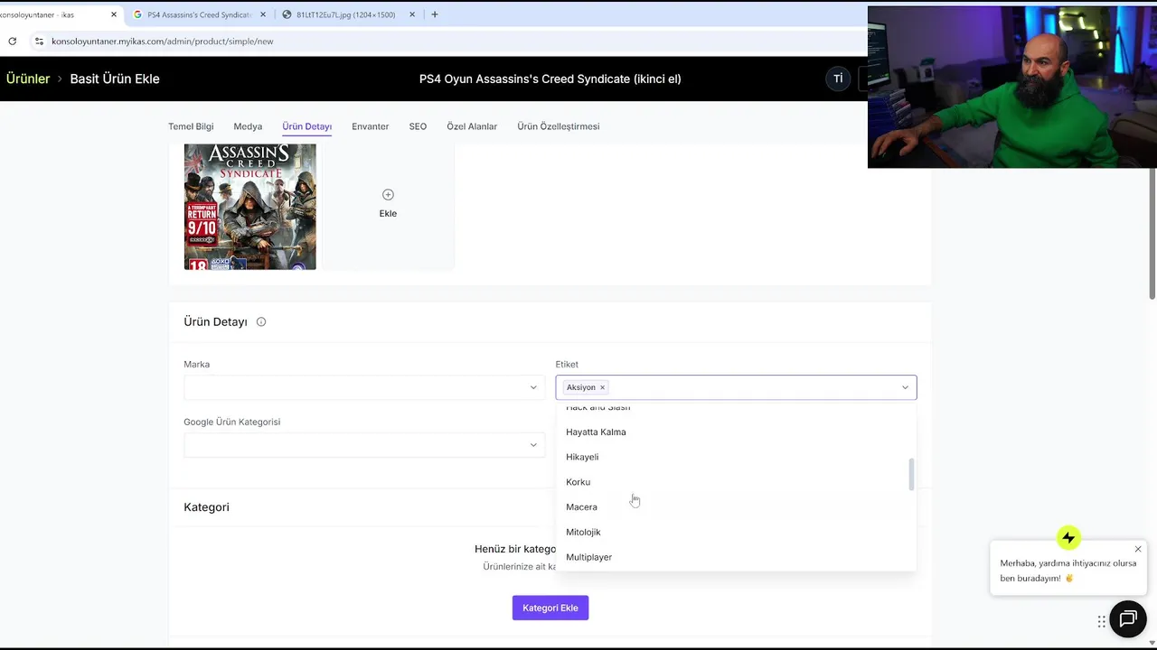Open the Özel Alanlar tab
Screen dimensions: 1157x650
[x=472, y=126]
